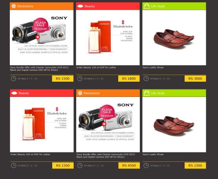Click the lips icon in bottom Beauty header
The height and width of the screenshot is (179, 218).
14,93
